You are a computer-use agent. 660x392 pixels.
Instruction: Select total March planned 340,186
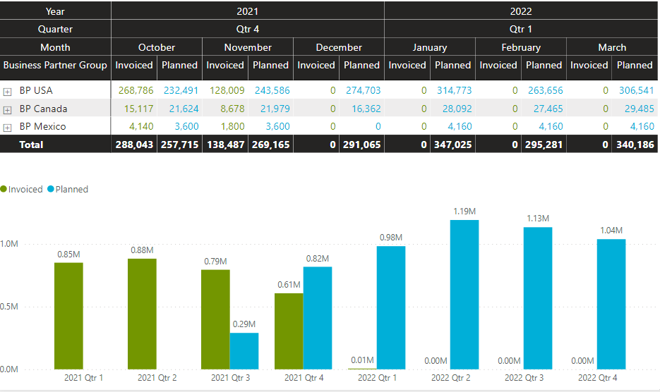pos(635,145)
